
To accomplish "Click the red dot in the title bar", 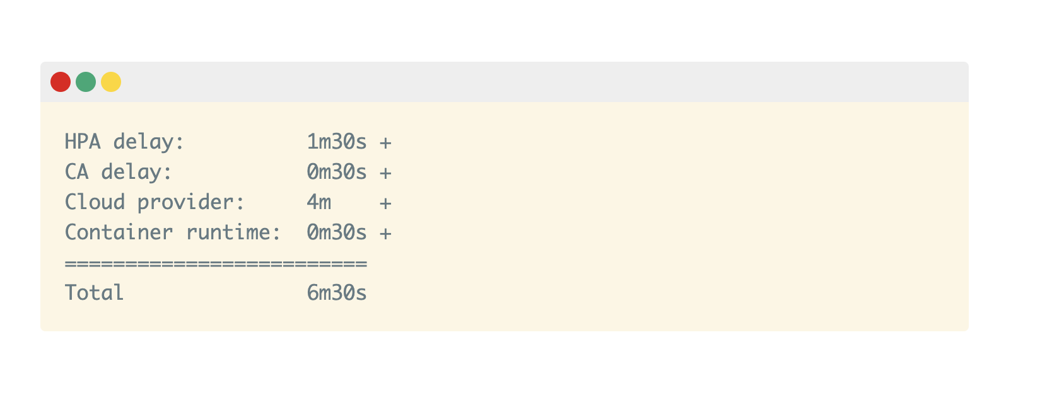I will pyautogui.click(x=61, y=82).
